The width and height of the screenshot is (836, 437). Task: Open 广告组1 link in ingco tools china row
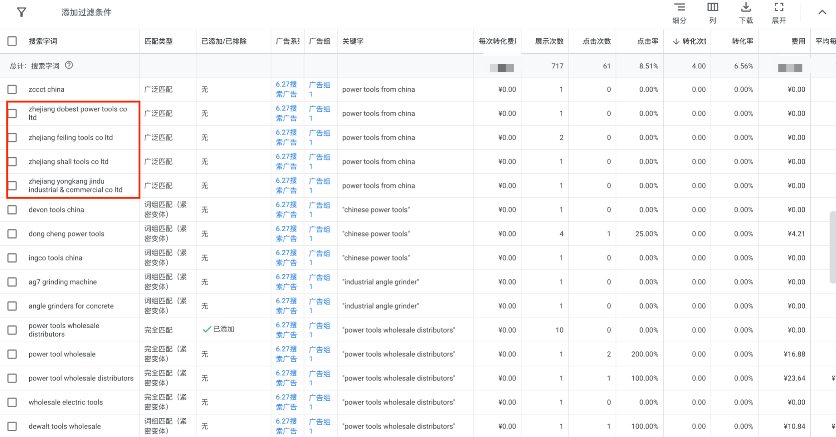point(319,258)
